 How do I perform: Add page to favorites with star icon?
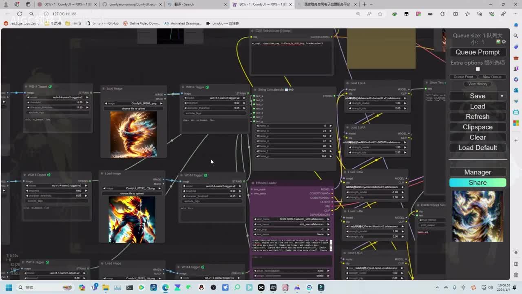click(380, 14)
